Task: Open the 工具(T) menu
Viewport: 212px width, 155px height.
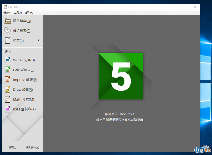Action: [18, 13]
